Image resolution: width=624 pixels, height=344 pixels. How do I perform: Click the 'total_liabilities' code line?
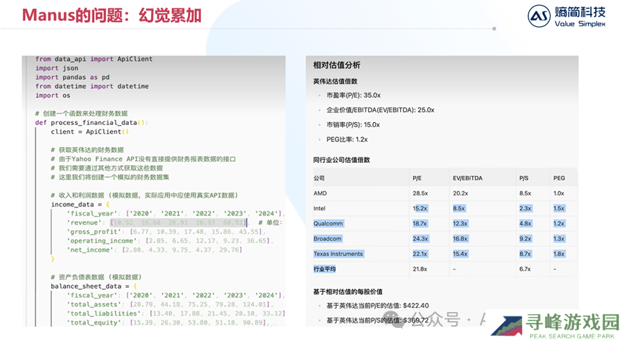175,313
